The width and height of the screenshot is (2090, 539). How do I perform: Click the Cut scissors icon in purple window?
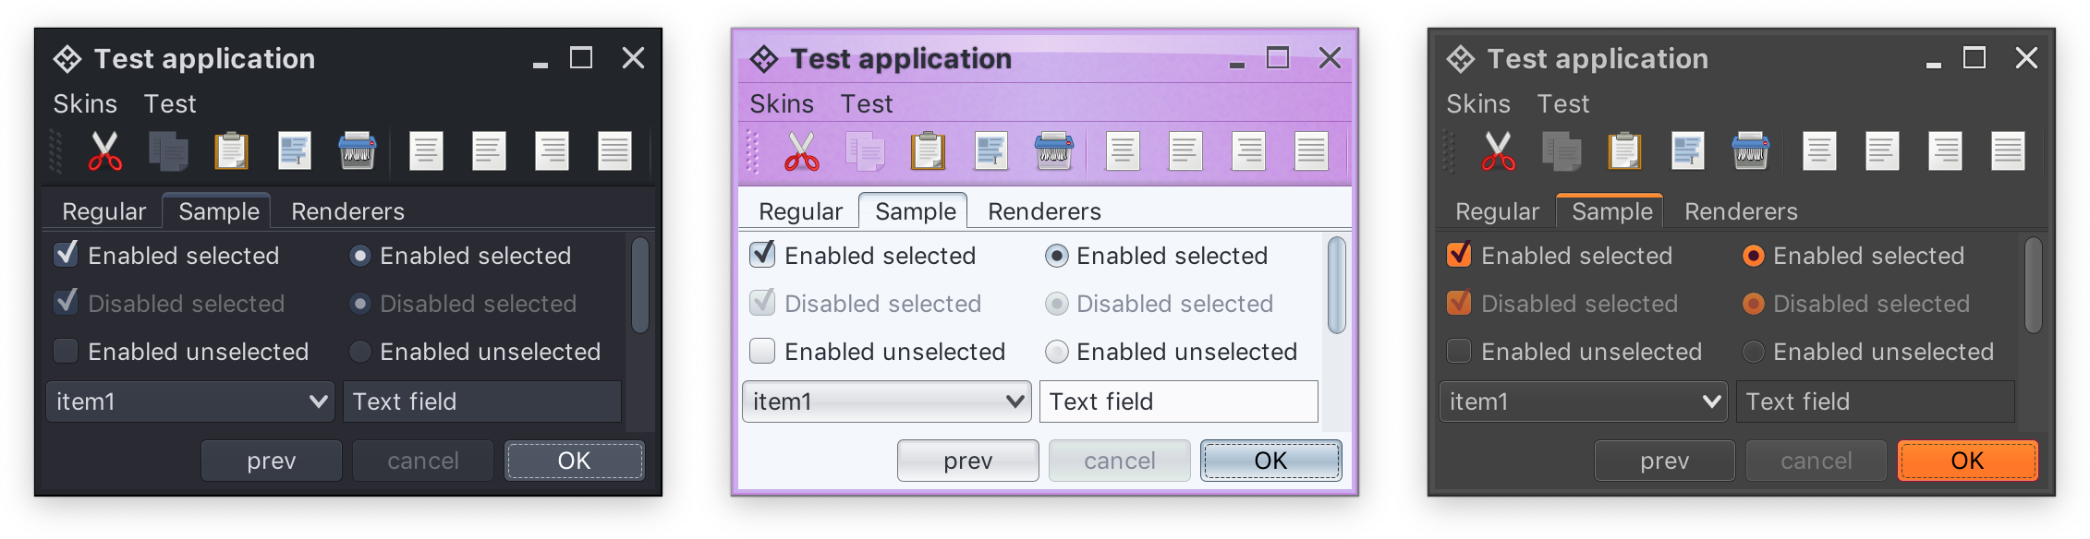point(801,151)
